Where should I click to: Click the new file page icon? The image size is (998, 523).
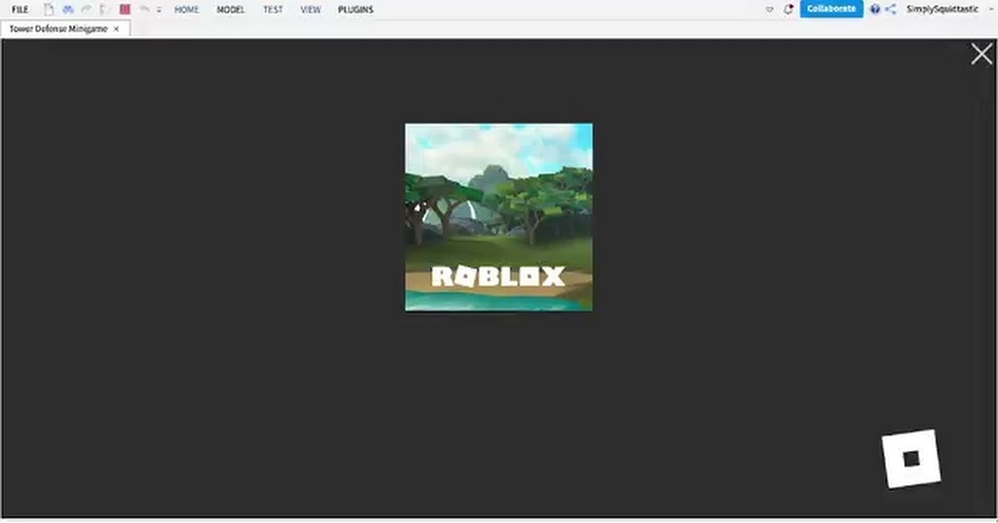49,10
